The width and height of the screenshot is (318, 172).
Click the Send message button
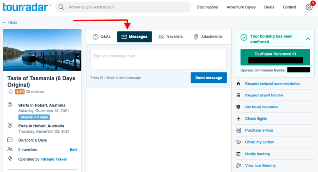click(x=209, y=78)
